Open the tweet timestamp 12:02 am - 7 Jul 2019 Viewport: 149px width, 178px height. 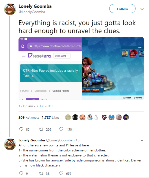click(35, 106)
